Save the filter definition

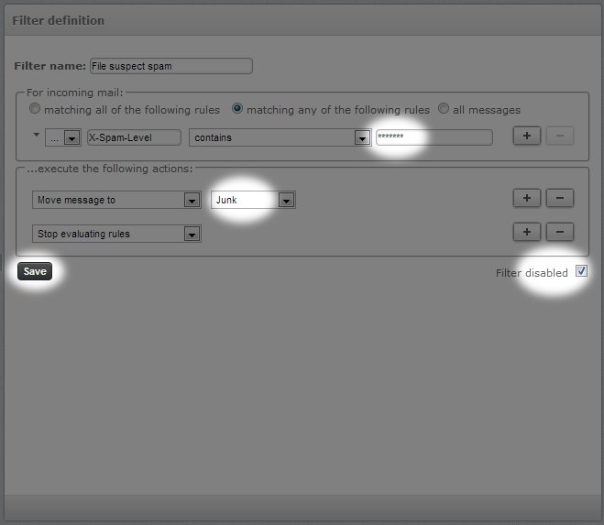(35, 271)
